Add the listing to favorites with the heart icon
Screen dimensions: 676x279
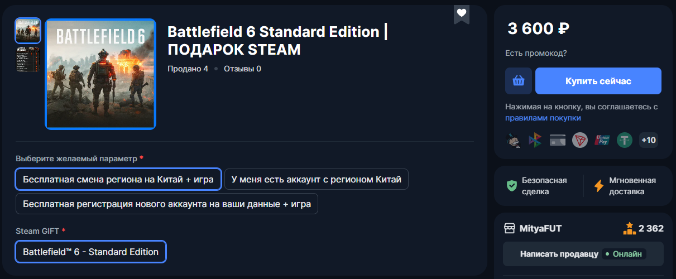coord(461,13)
